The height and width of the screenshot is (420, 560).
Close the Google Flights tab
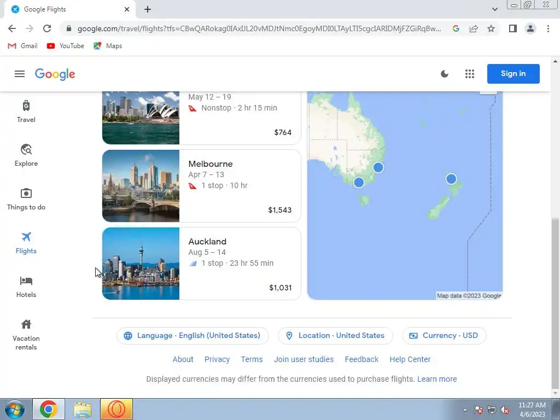(x=127, y=9)
